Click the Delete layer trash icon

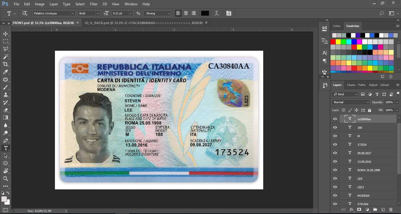[x=391, y=210]
